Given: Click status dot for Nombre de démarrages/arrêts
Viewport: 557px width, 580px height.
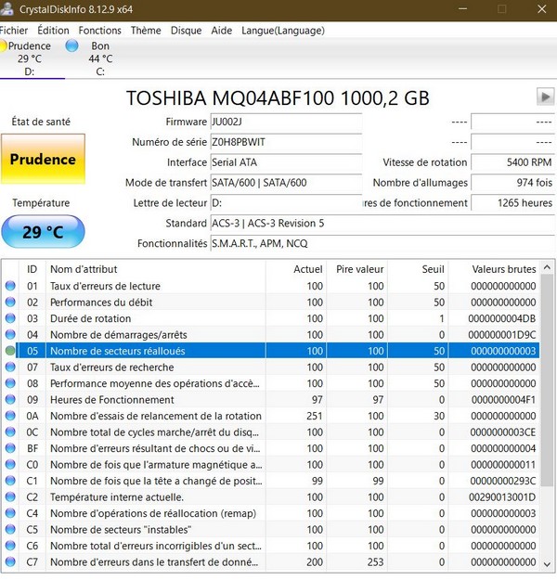Looking at the screenshot, I should click(x=10, y=334).
